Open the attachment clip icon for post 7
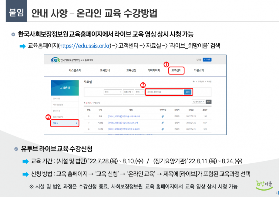Screen dimensions: 279x197 click(x=163, y=123)
